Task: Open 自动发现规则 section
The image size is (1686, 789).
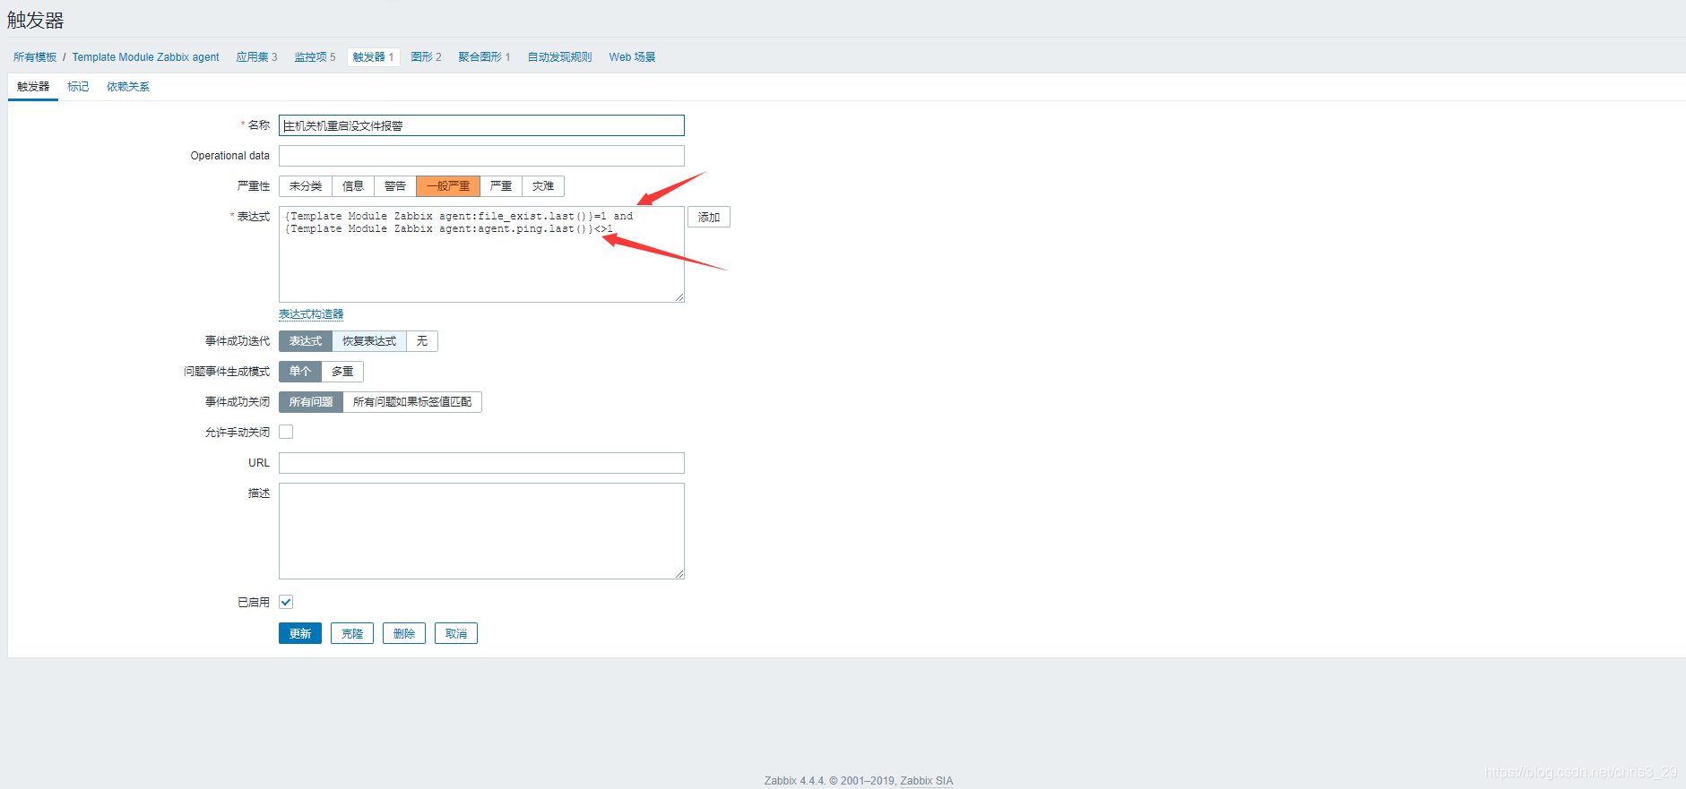Action: click(x=559, y=57)
